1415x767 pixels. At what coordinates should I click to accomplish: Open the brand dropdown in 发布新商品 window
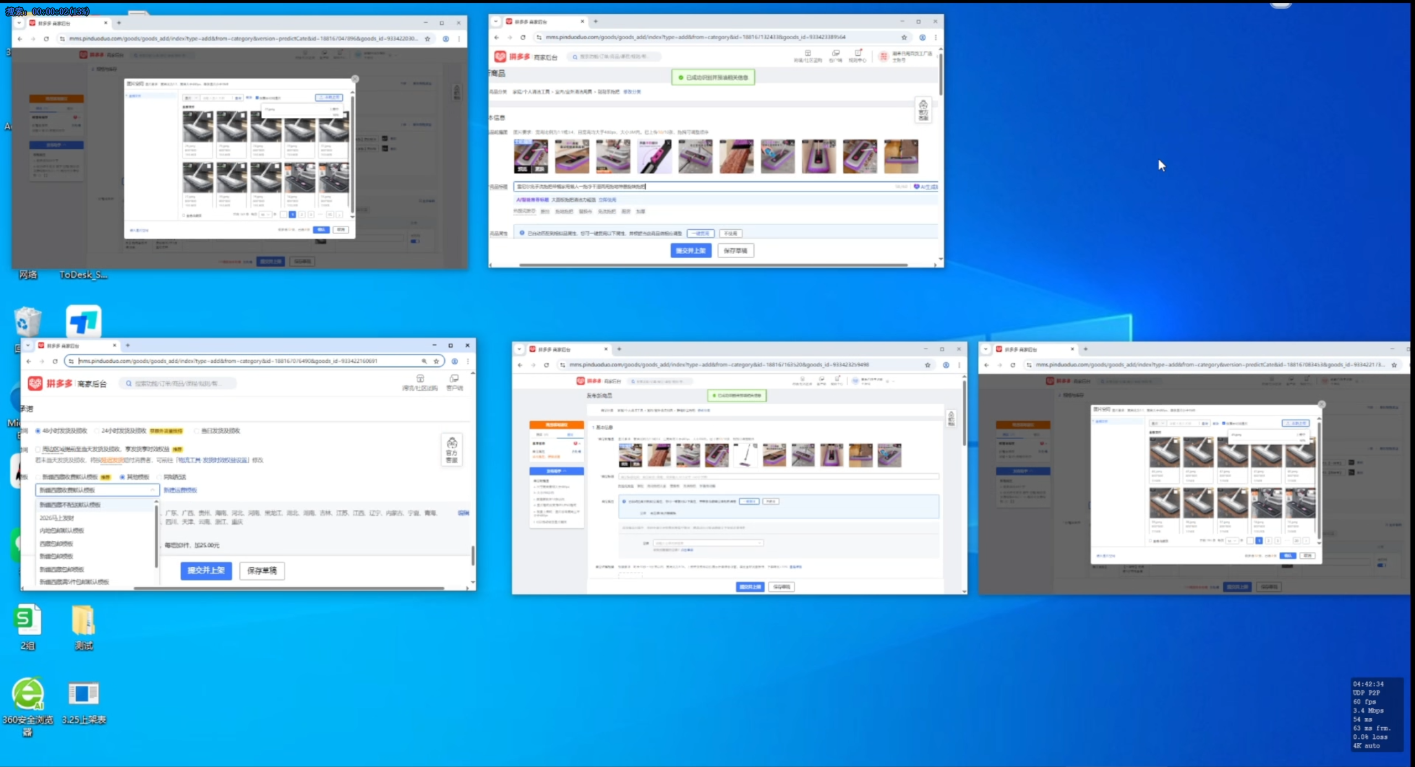tap(708, 543)
